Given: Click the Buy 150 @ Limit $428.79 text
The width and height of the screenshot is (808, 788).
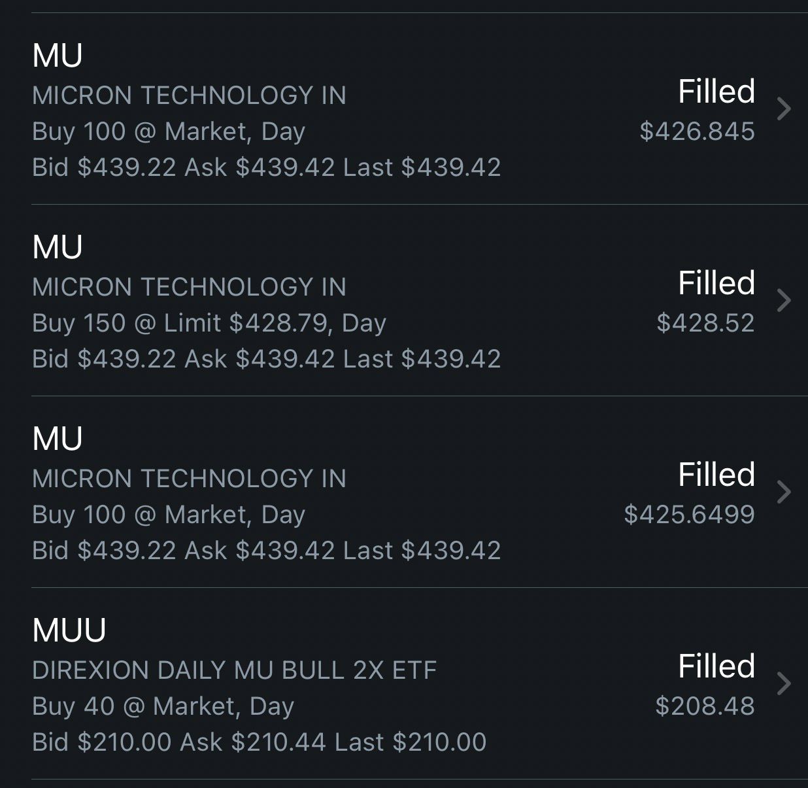Looking at the screenshot, I should tap(209, 323).
